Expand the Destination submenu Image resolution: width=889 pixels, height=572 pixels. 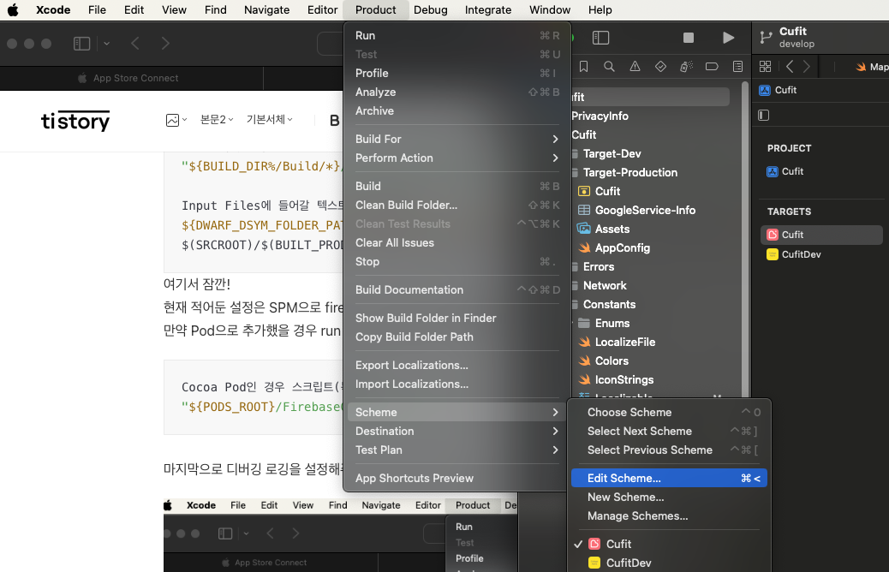coord(457,431)
